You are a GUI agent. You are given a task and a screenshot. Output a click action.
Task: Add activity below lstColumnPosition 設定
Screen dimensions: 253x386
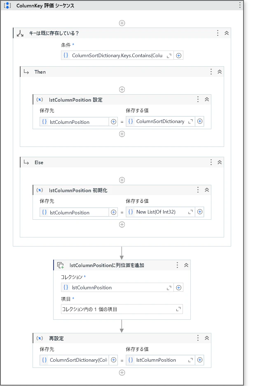point(122,134)
